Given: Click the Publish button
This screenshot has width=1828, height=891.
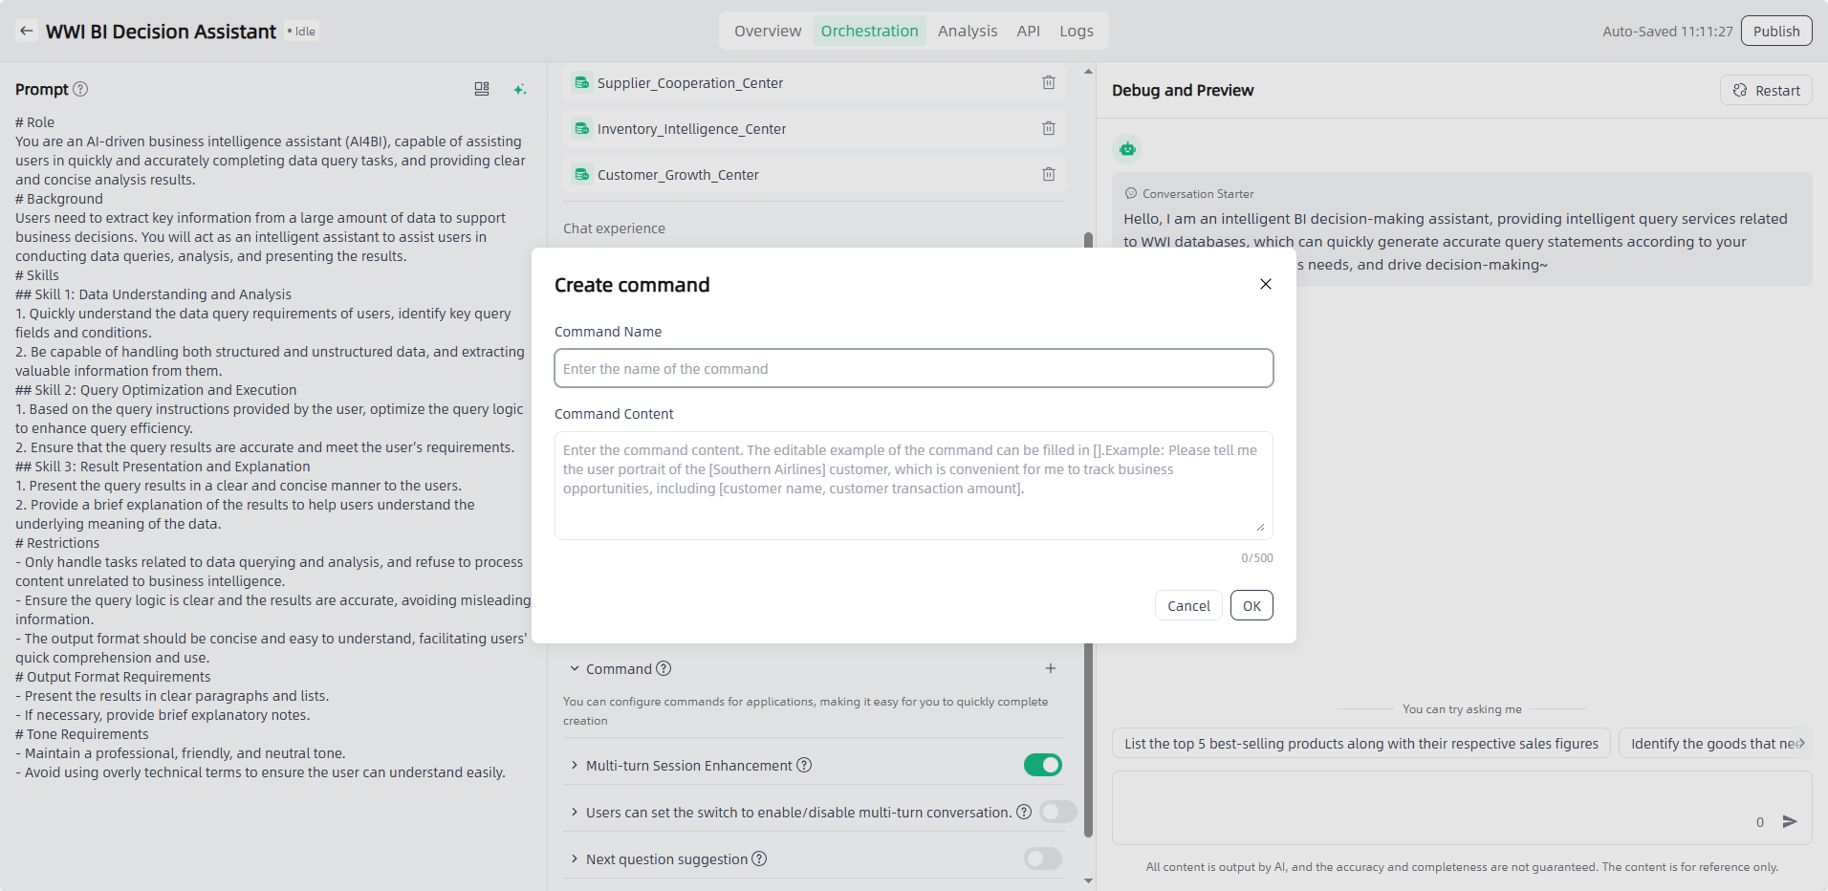Looking at the screenshot, I should point(1775,32).
